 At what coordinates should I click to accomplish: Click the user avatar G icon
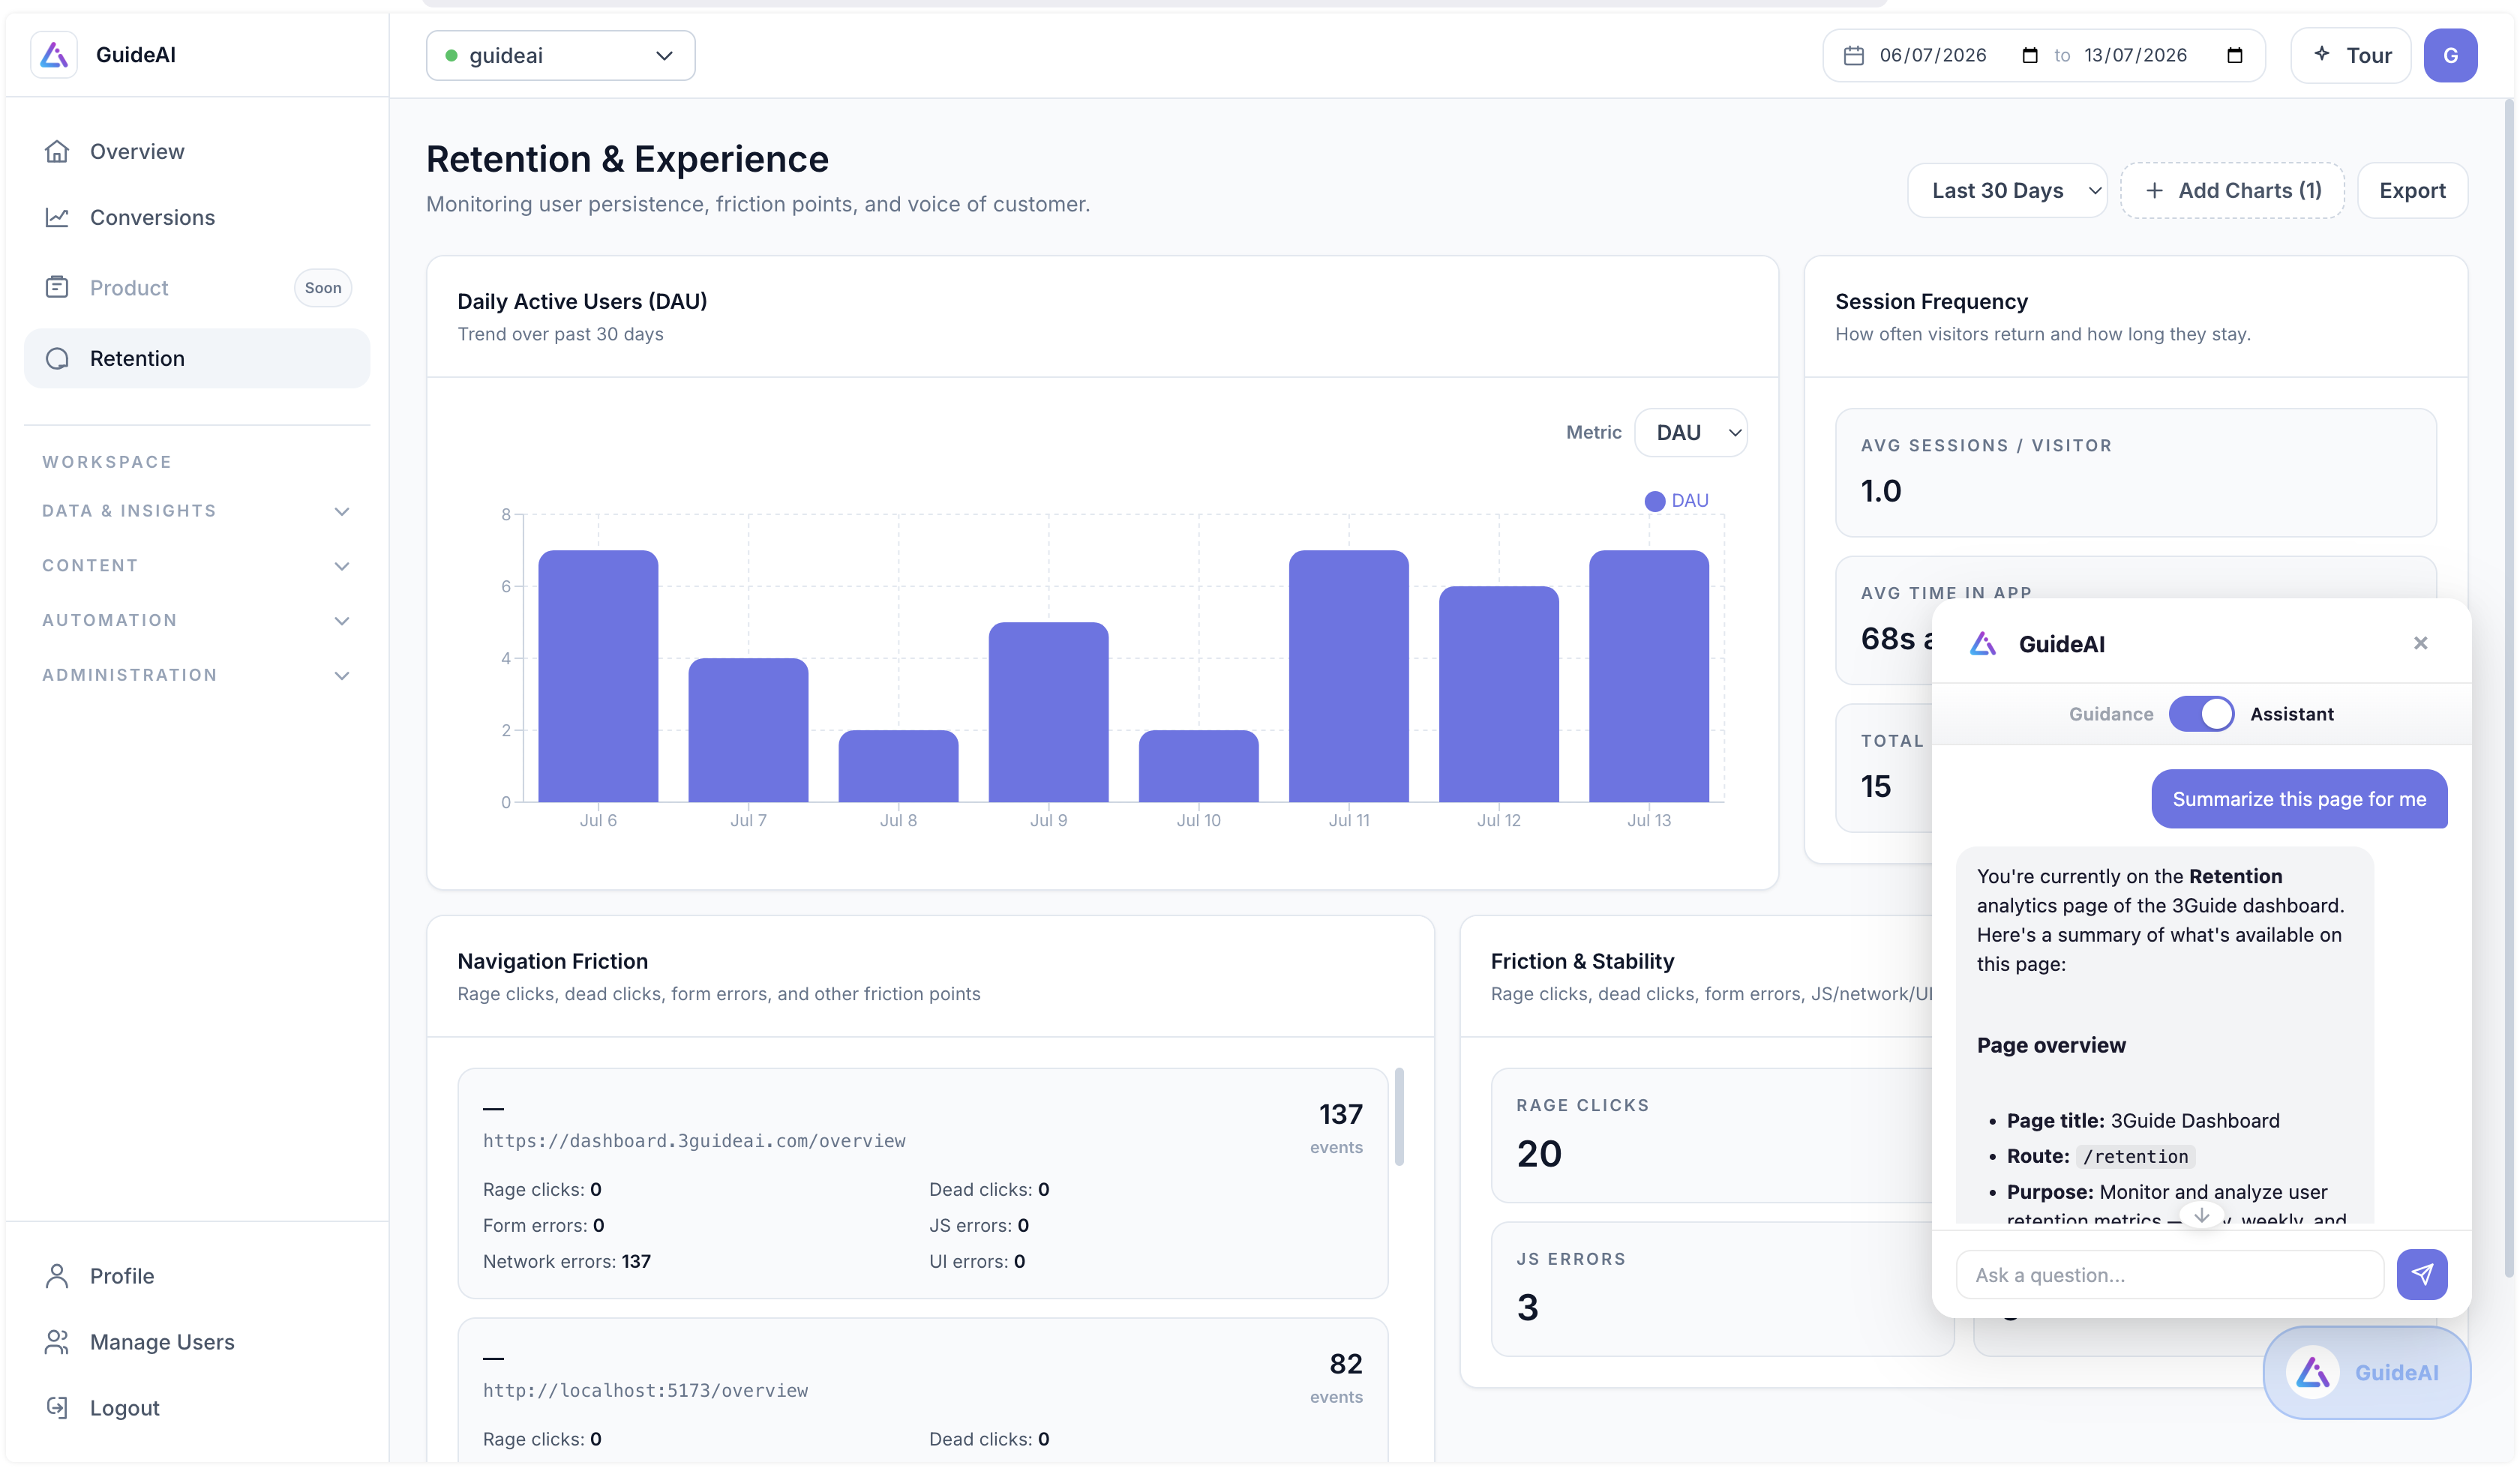tap(2450, 56)
